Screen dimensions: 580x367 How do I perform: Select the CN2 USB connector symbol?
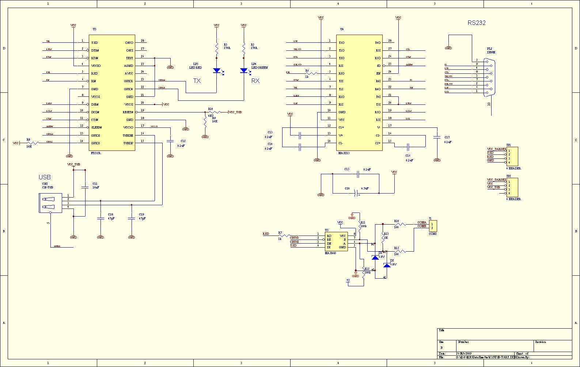pos(50,203)
